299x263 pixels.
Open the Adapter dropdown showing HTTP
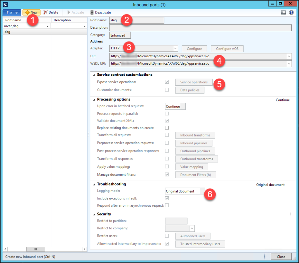click(x=176, y=48)
